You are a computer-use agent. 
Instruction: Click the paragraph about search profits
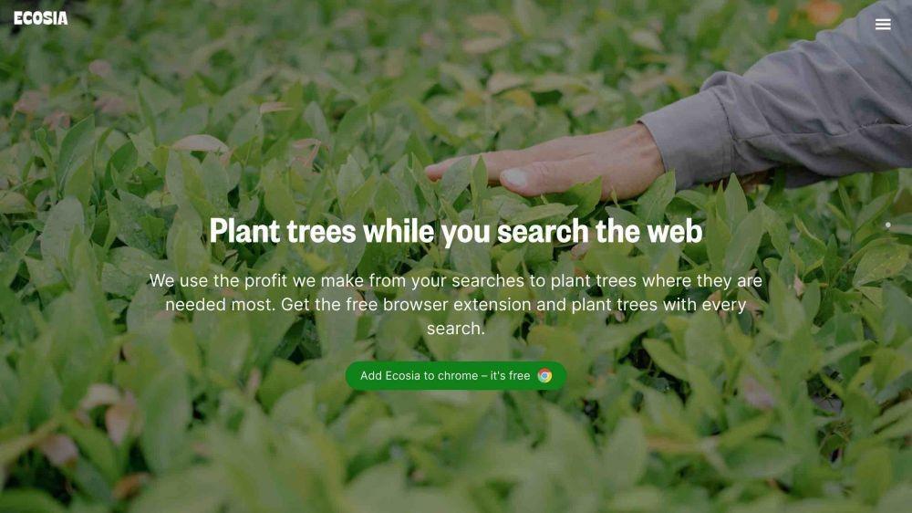click(x=455, y=305)
